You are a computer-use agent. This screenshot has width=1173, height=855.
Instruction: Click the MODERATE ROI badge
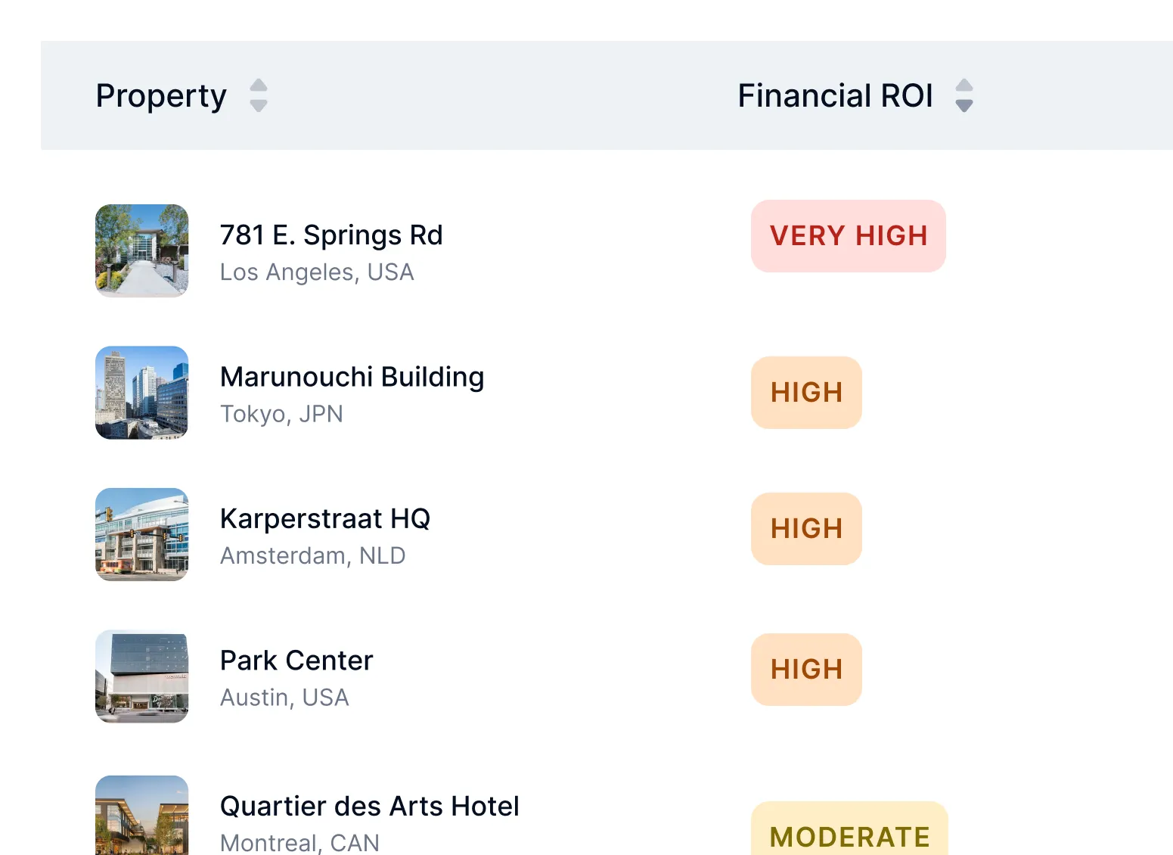[849, 829]
